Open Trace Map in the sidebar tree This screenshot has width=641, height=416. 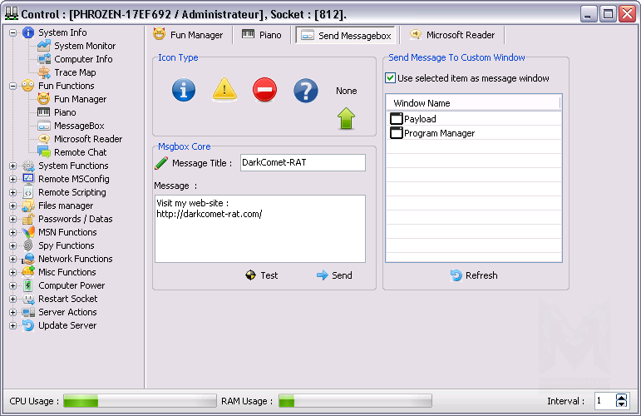click(74, 72)
